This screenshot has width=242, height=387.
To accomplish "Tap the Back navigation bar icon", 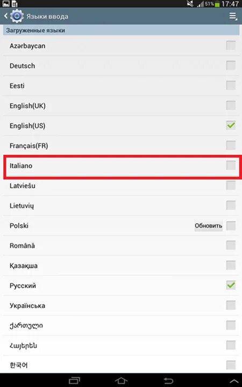I will click(168, 381).
